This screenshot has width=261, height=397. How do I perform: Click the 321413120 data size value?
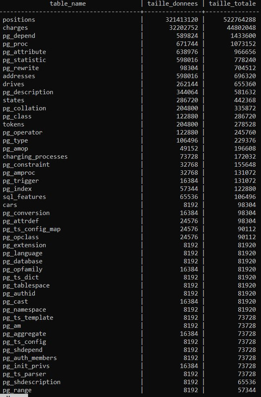point(182,20)
